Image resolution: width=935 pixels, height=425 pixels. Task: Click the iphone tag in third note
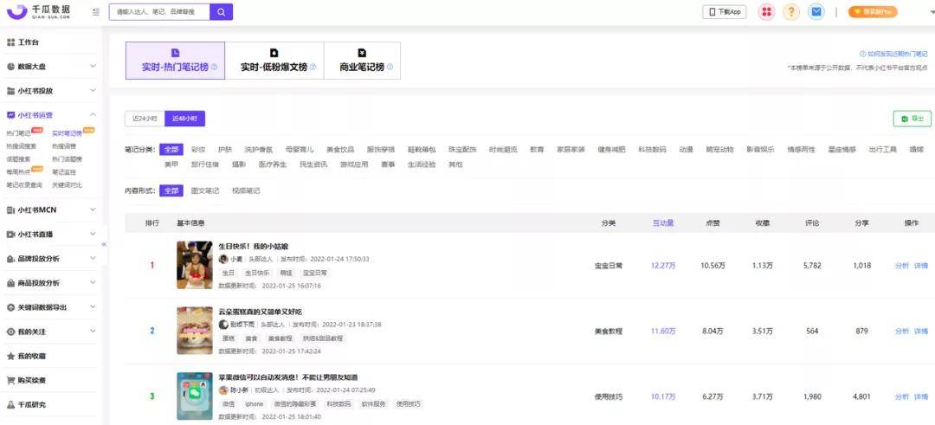pos(254,403)
